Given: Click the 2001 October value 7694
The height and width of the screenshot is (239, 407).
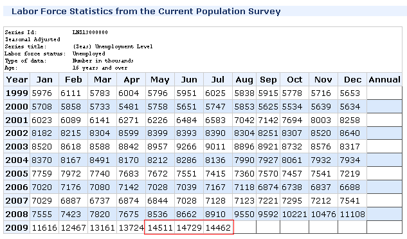Looking at the screenshot, I should click(x=292, y=120).
